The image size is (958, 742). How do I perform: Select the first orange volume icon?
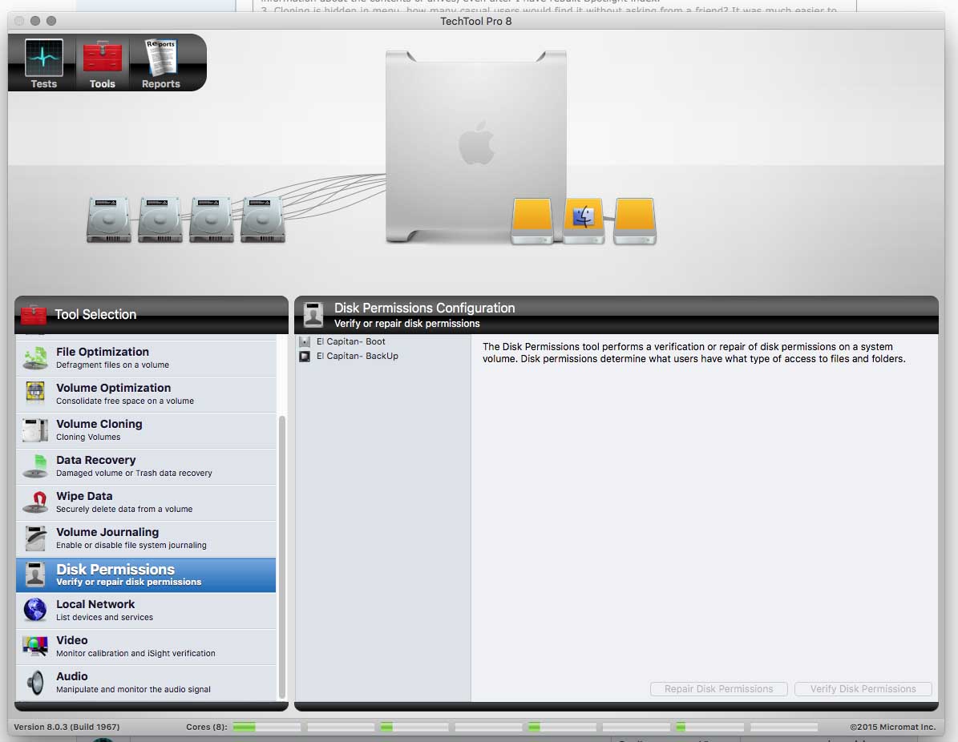[x=532, y=220]
